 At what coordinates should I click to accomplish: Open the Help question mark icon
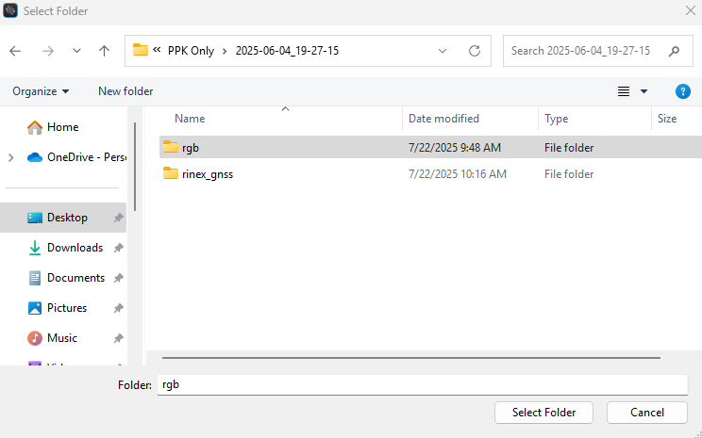click(x=683, y=91)
